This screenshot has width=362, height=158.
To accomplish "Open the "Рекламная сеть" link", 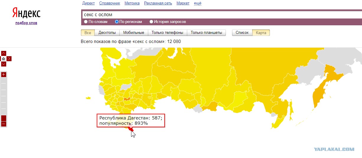I will pos(158,3).
